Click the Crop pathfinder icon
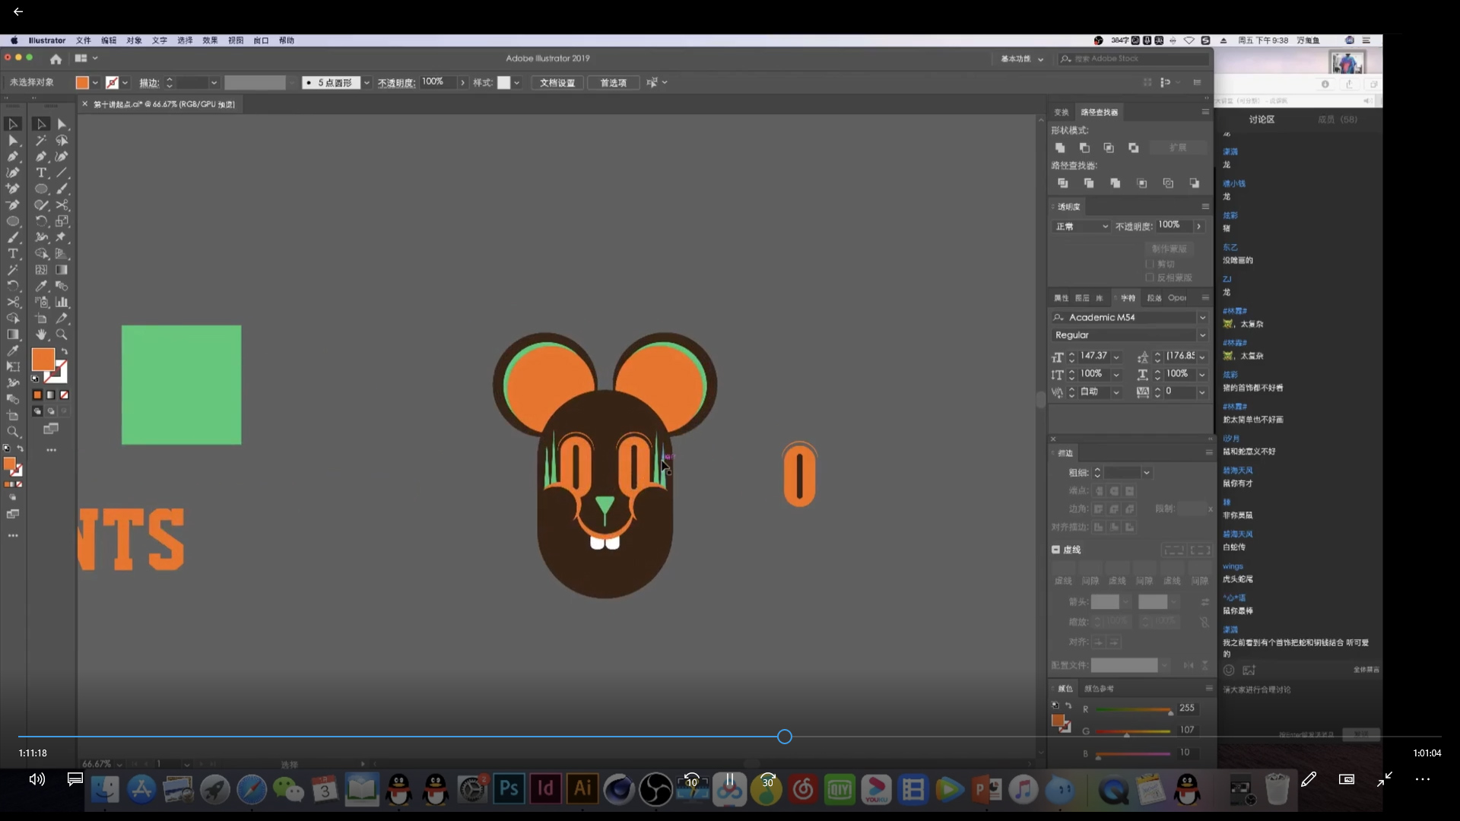 pyautogui.click(x=1141, y=183)
